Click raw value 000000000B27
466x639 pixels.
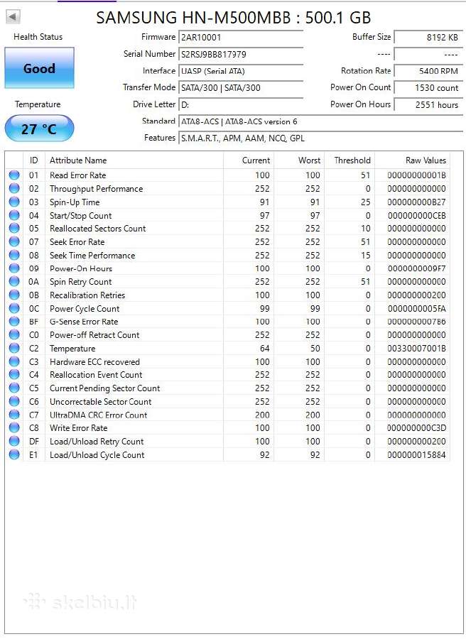(417, 202)
